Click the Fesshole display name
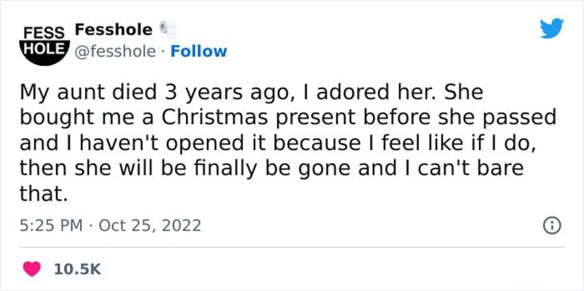The width and height of the screenshot is (584, 291). (x=114, y=30)
